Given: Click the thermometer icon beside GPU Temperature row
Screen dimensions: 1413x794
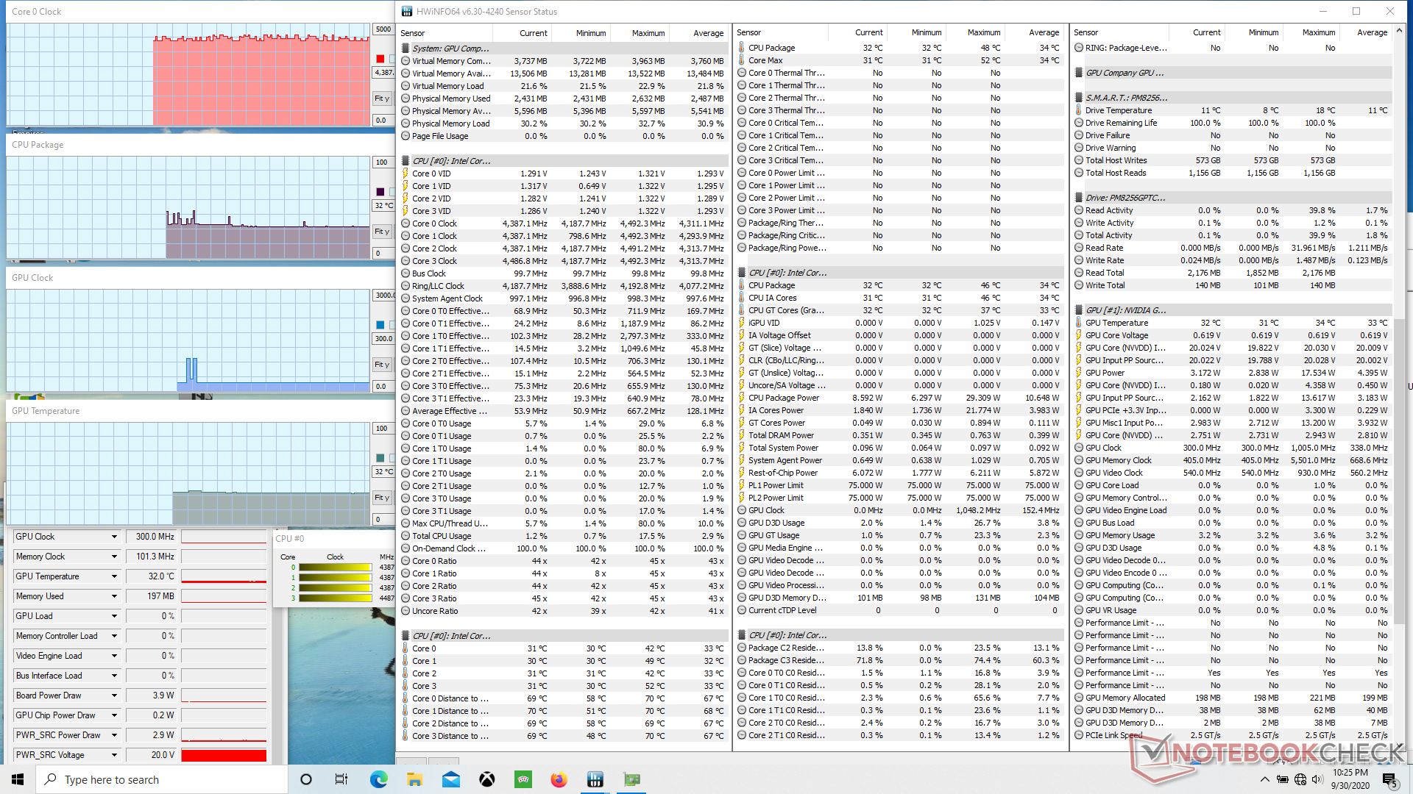Looking at the screenshot, I should 1078,323.
